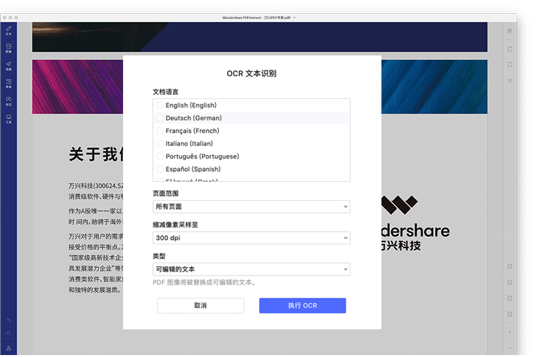
Task: Open the 链接 (Link) tool in sidebar
Action: click(8, 66)
